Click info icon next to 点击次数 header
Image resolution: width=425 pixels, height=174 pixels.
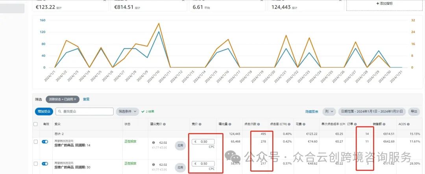[x=258, y=124]
